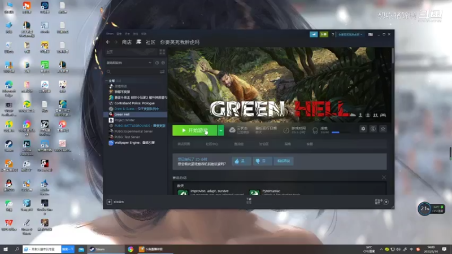This screenshot has height=254, width=452.
Task: Open the Steam desktop shortcut icon
Action: click(x=9, y=146)
